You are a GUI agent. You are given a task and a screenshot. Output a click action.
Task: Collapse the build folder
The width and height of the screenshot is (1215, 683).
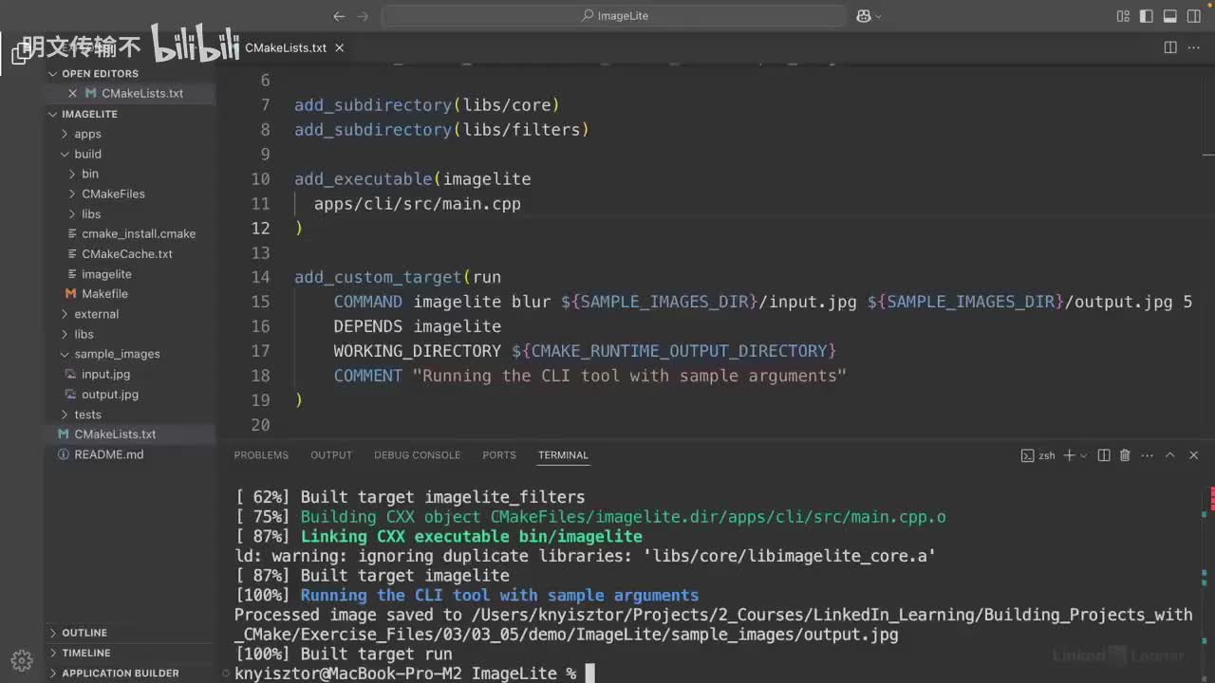pyautogui.click(x=87, y=154)
